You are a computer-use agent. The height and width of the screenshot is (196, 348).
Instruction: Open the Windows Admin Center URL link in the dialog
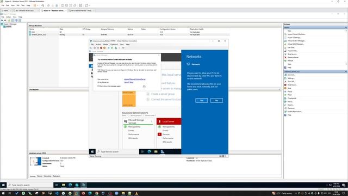tap(135, 79)
